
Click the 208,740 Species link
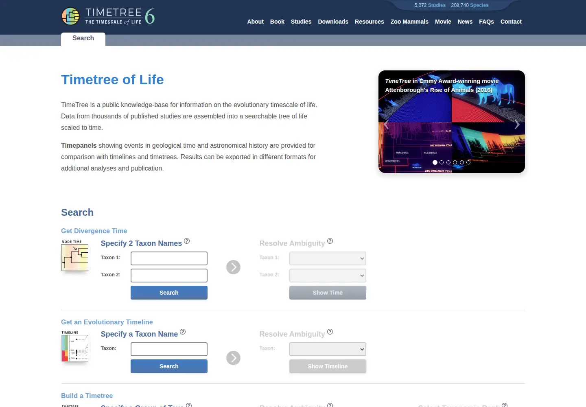tap(470, 5)
